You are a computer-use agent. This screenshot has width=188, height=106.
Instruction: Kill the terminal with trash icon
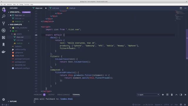click(172, 95)
